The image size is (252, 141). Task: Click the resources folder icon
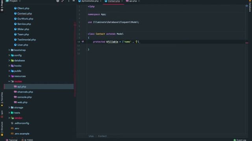(12, 76)
